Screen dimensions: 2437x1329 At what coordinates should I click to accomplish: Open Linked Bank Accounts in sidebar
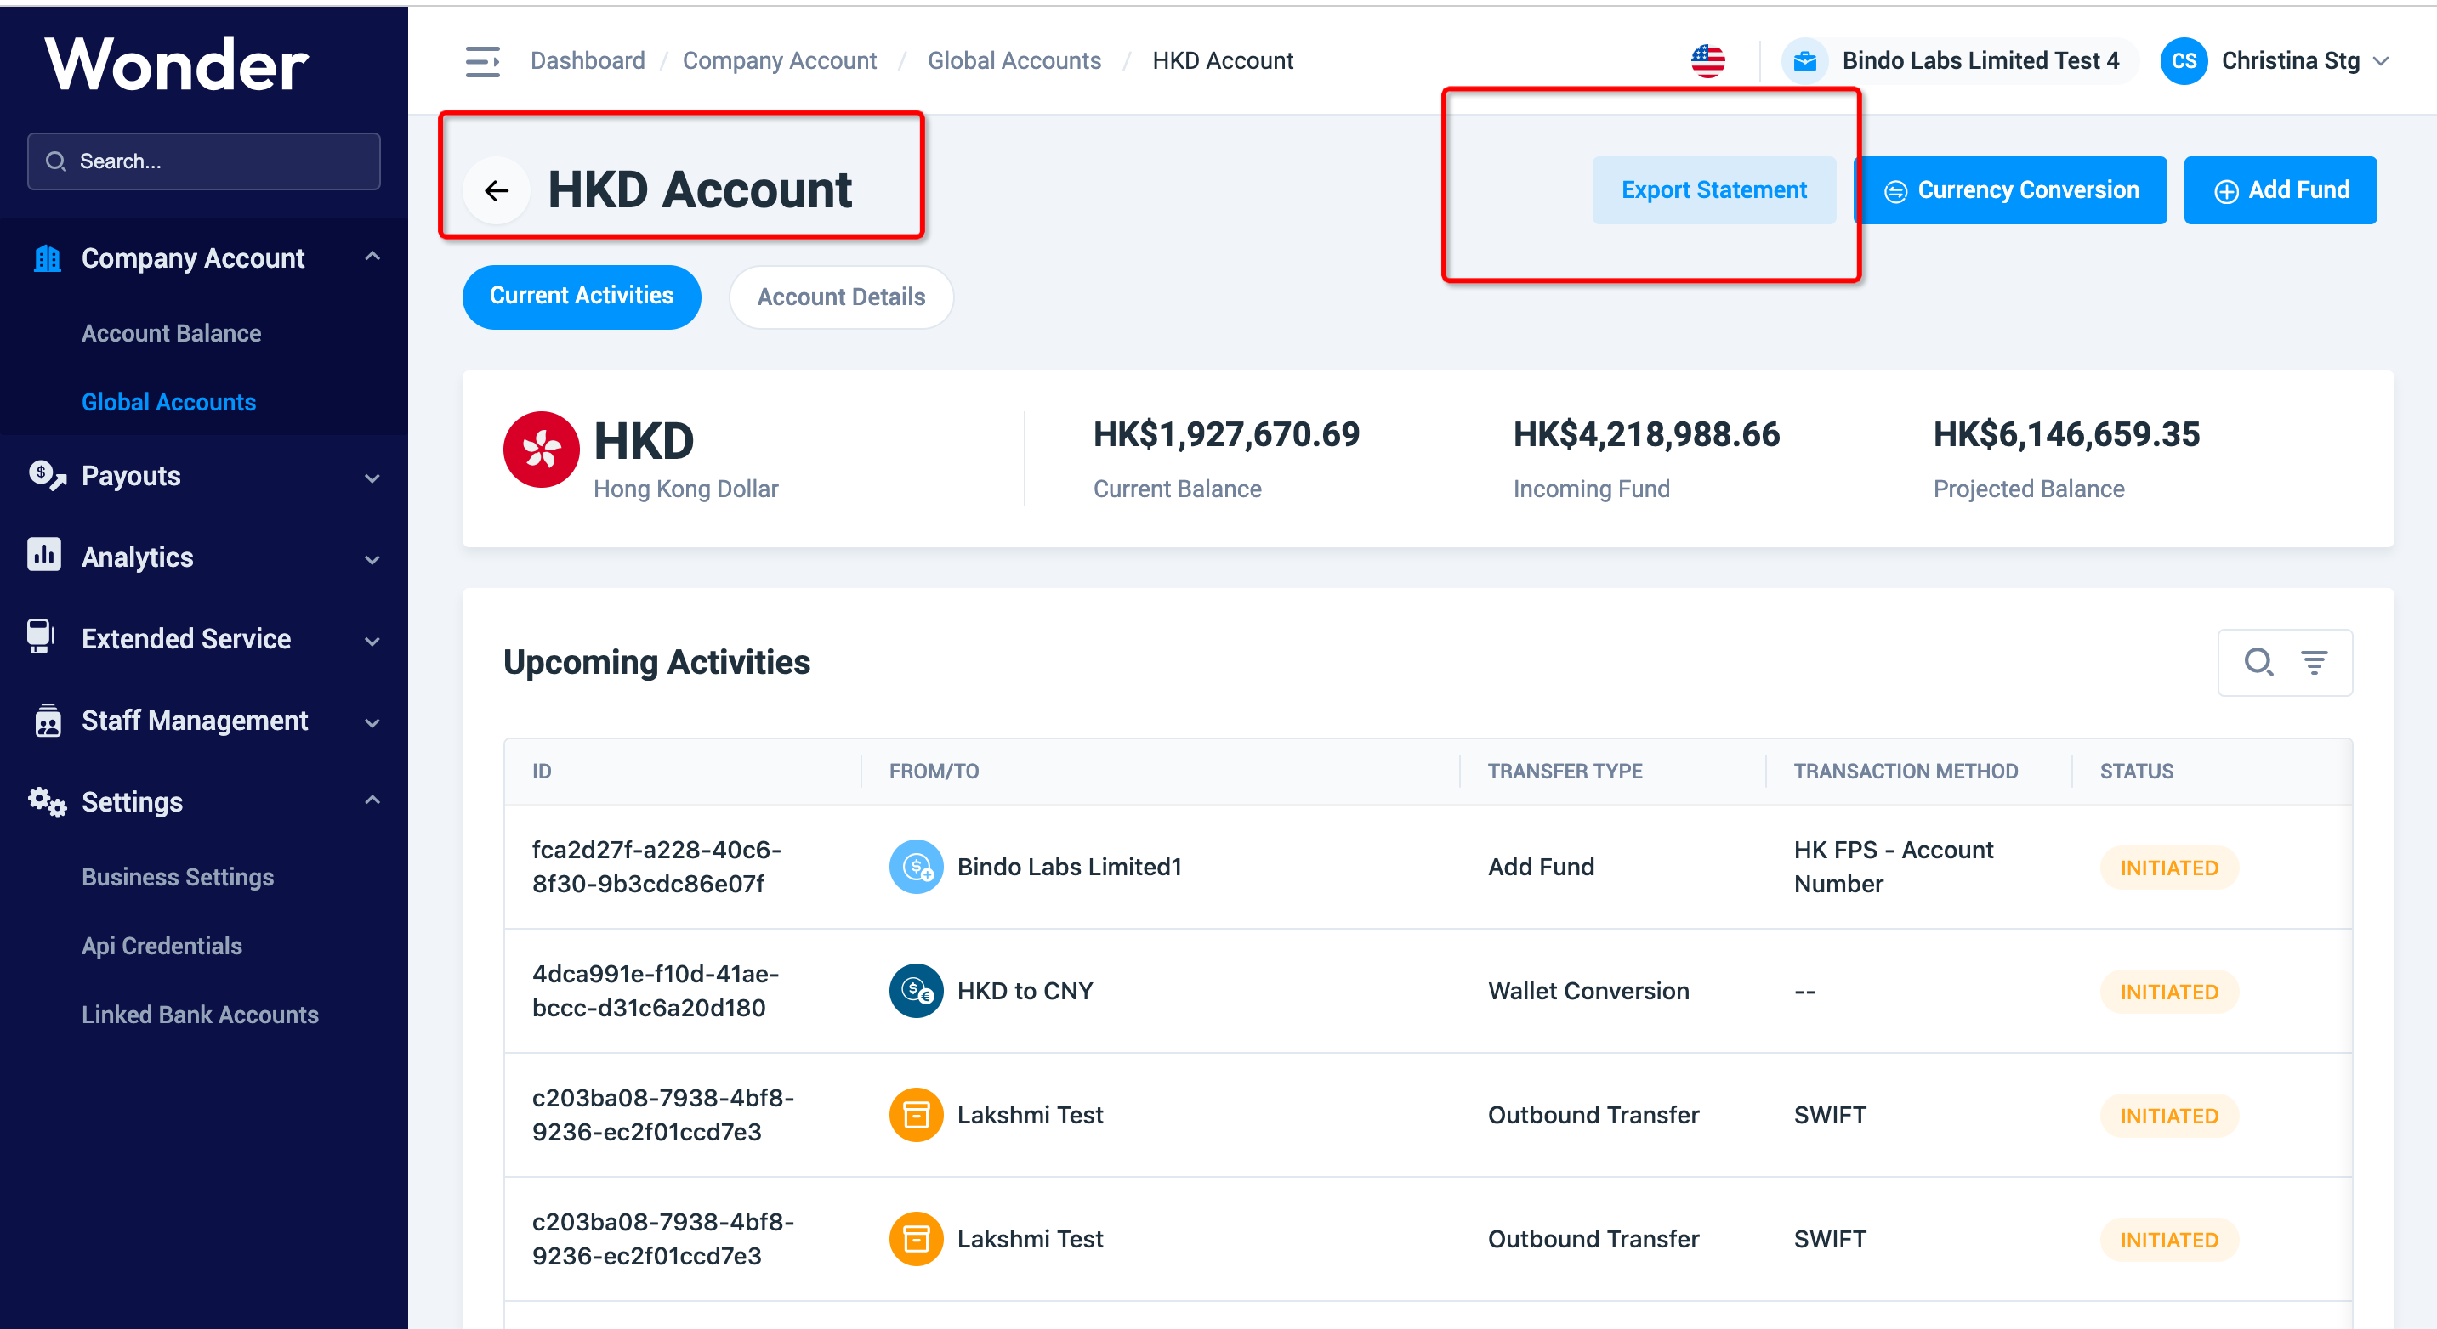point(200,1015)
